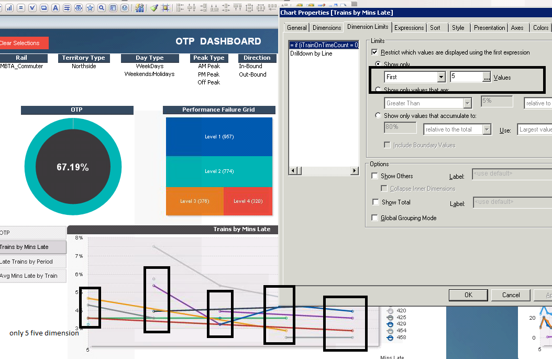The image size is (552, 359).
Task: Uncheck Restrict which values are displayed checkbox
Action: pos(374,52)
